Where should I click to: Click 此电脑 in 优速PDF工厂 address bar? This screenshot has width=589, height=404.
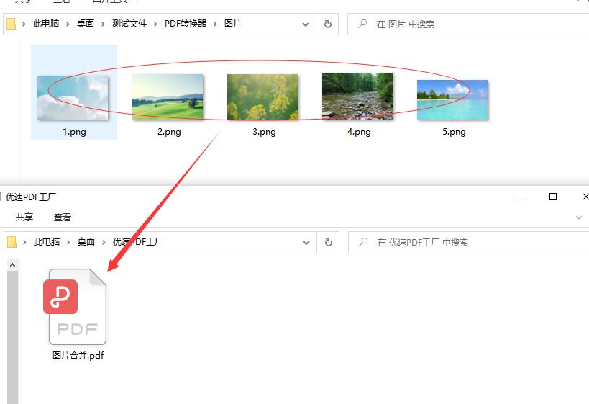47,242
